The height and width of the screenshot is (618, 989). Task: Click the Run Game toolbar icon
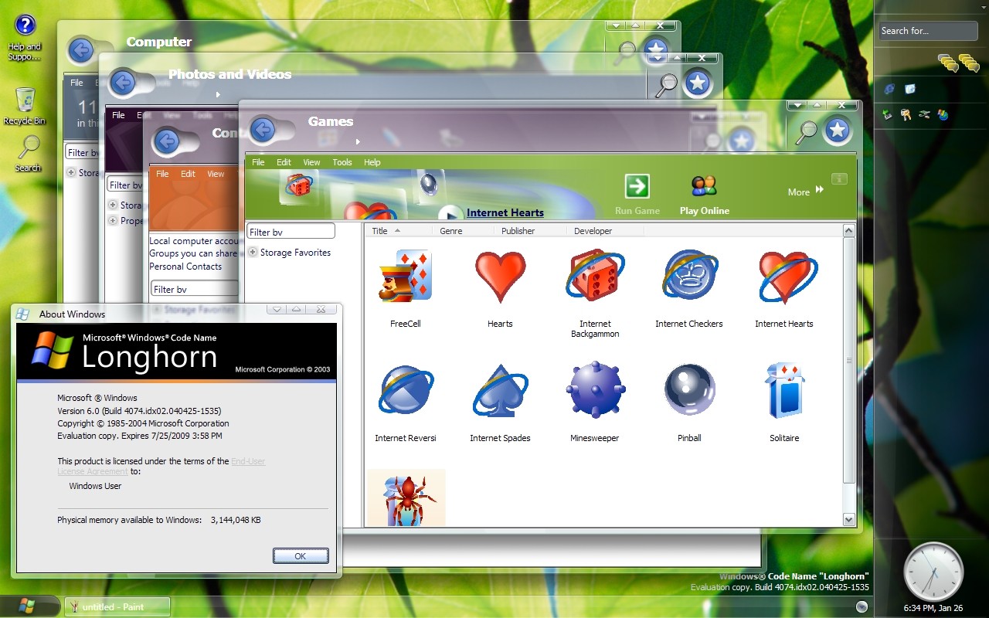click(x=635, y=185)
